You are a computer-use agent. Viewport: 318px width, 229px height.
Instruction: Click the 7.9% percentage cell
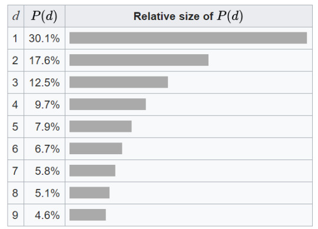tap(44, 127)
